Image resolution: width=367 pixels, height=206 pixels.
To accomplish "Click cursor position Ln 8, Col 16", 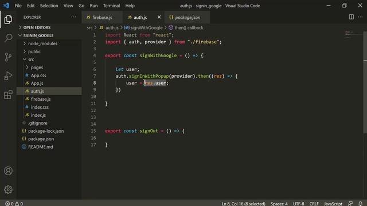I will click(243, 204).
